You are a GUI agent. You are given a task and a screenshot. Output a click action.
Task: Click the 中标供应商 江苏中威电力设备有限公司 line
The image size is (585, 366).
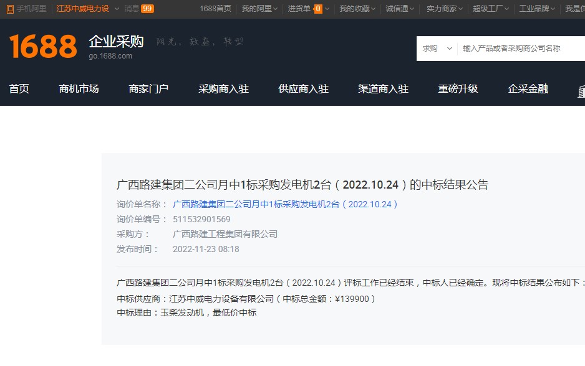[x=246, y=299]
